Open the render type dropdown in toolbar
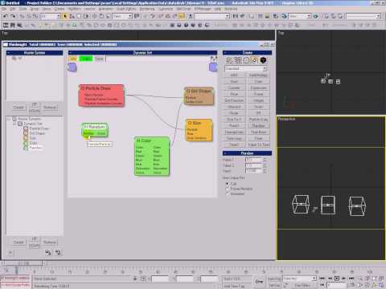Viewport: 386px width, 289px height. (x=300, y=16)
